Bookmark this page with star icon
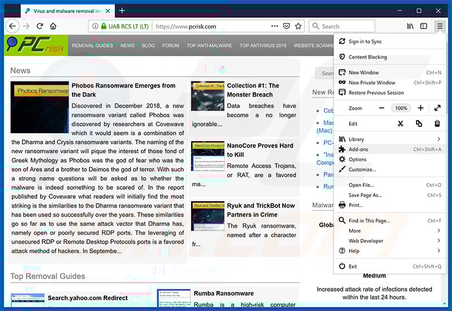 [x=298, y=26]
